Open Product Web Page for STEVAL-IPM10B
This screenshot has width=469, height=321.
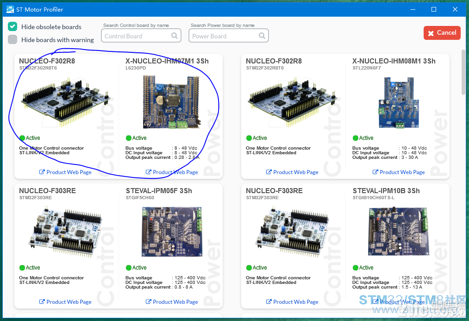[x=399, y=302]
